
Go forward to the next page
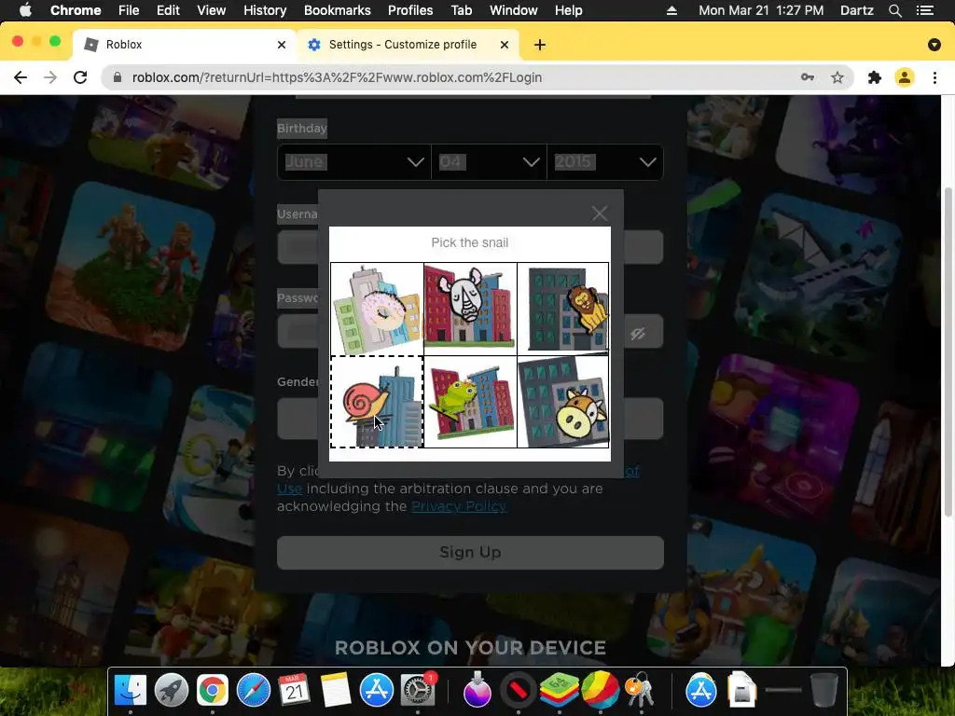pos(50,77)
